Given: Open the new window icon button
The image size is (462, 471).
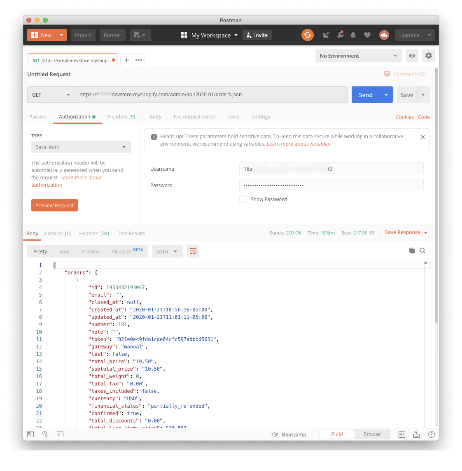Looking at the screenshot, I should pos(140,35).
